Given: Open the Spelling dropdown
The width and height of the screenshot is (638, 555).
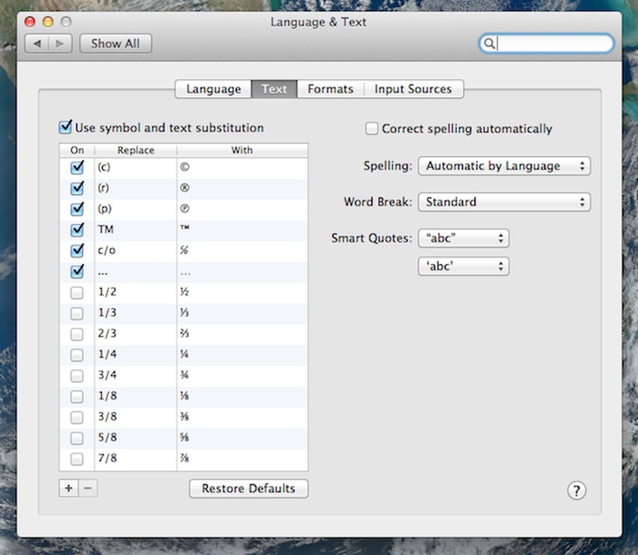Looking at the screenshot, I should (504, 166).
